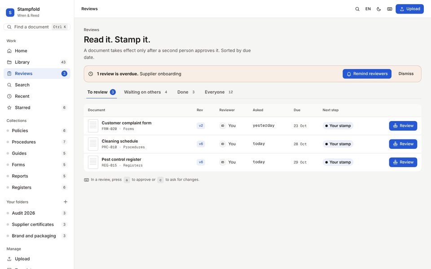This screenshot has width=431, height=269.
Task: Click the 'c' changes key hint
Action: (161, 180)
